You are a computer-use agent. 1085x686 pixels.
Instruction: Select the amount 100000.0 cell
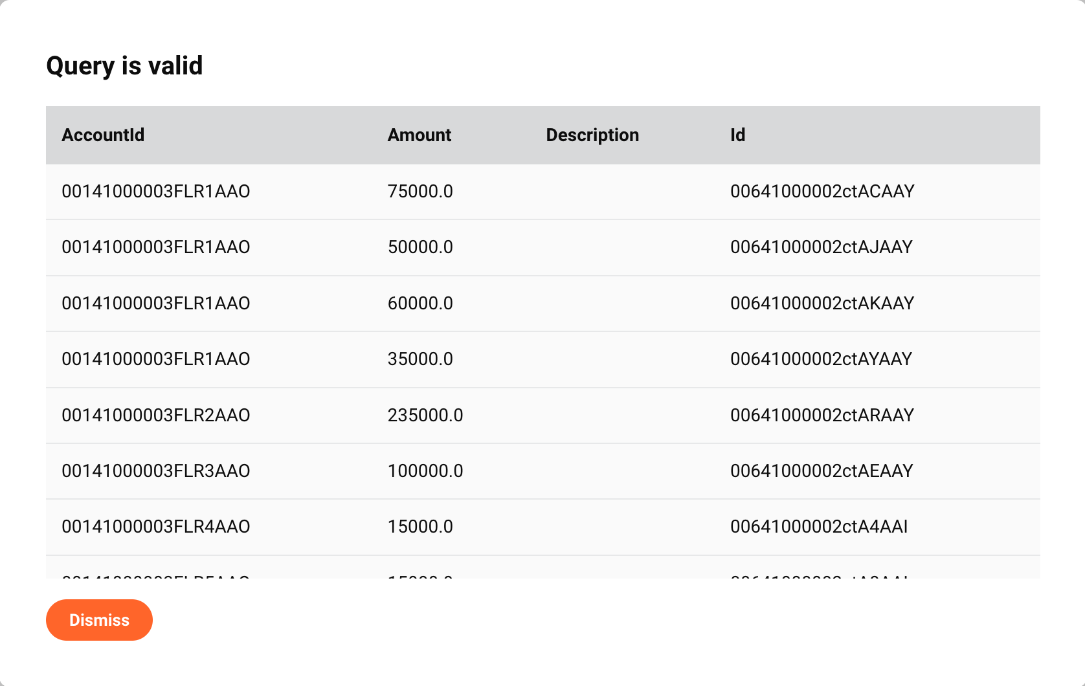(x=425, y=471)
